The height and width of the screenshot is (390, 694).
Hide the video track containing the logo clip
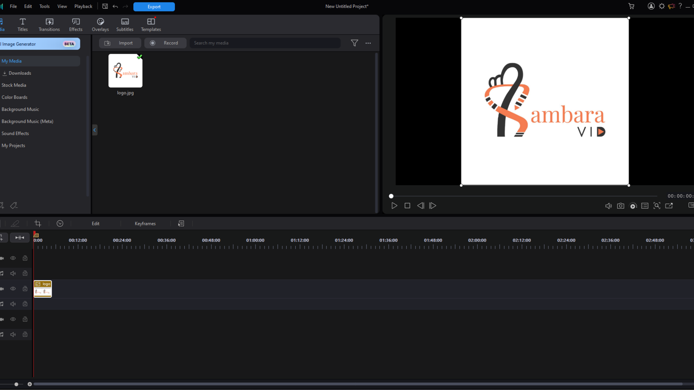(x=13, y=289)
